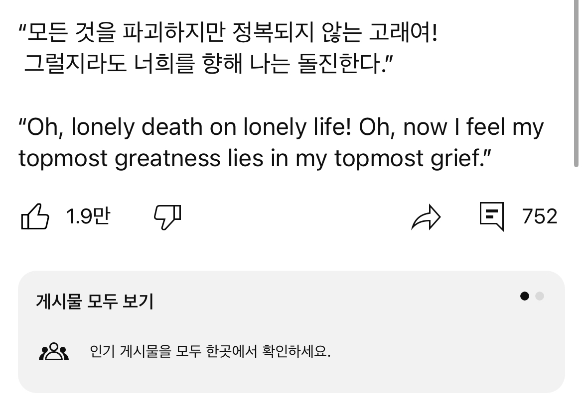Tap the Korean line starting with 모든 것을 파괴하지만

point(229,34)
